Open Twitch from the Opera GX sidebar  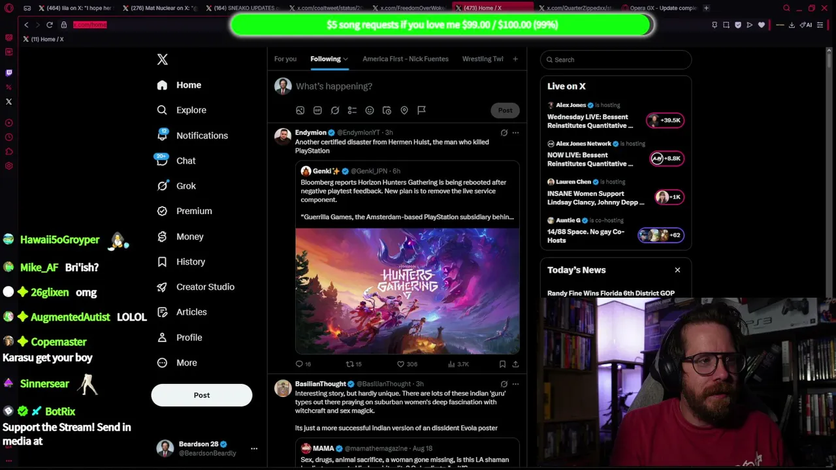click(x=8, y=73)
